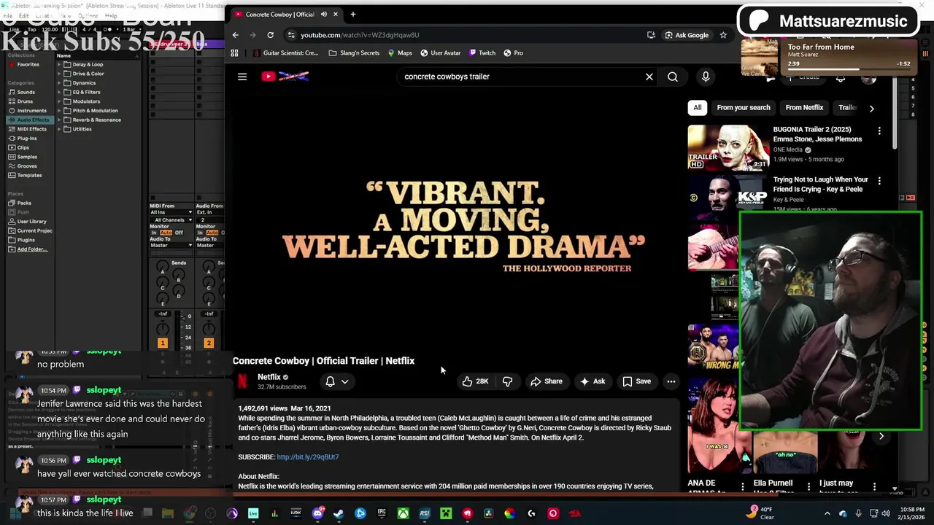The image size is (934, 525).
Task: Select From your search filter chip
Action: click(x=744, y=108)
